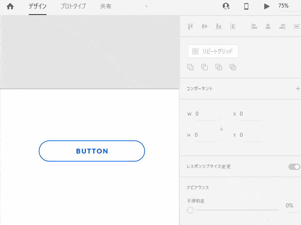Click the 不透明度 opacity slider handle
The image size is (301, 225).
pyautogui.click(x=190, y=210)
